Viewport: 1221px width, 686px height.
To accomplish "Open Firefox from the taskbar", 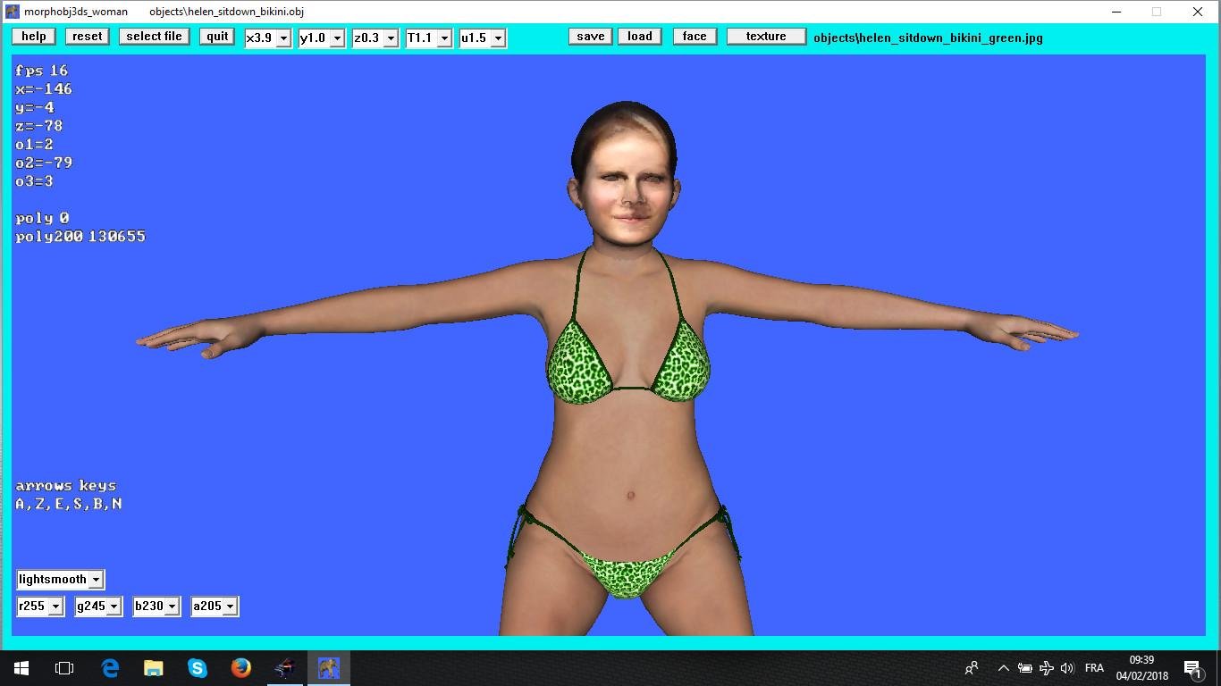I will point(241,667).
